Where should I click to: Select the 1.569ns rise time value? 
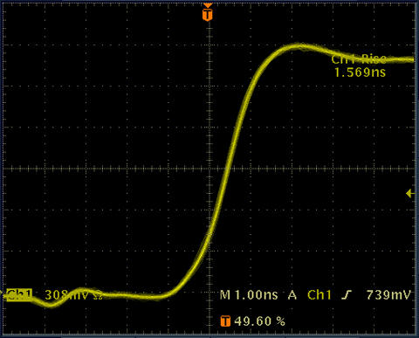tap(360, 72)
